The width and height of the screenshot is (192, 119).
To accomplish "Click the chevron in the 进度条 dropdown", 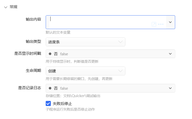I will pos(120,42).
